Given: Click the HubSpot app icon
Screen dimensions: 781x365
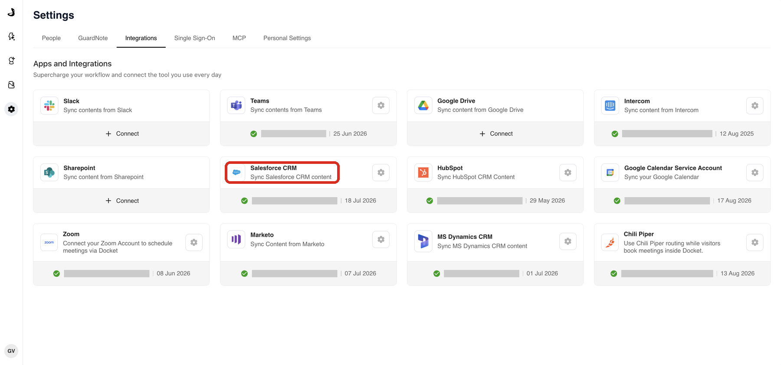Looking at the screenshot, I should click(423, 173).
